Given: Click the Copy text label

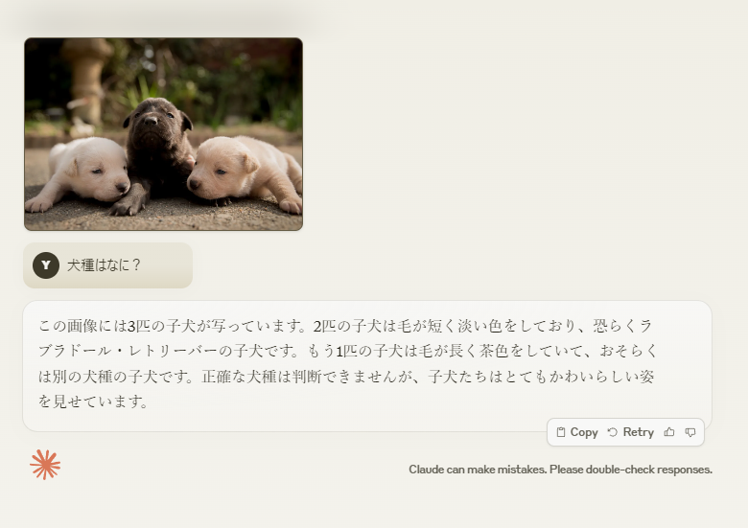Looking at the screenshot, I should click(x=584, y=432).
